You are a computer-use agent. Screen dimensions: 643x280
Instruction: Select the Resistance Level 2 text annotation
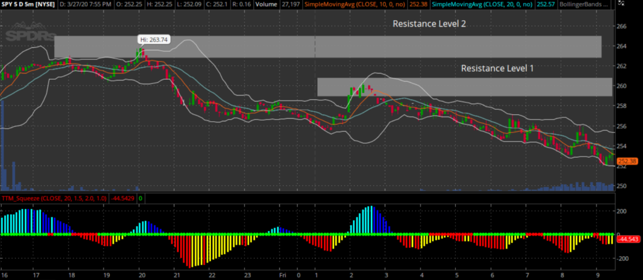pyautogui.click(x=429, y=24)
